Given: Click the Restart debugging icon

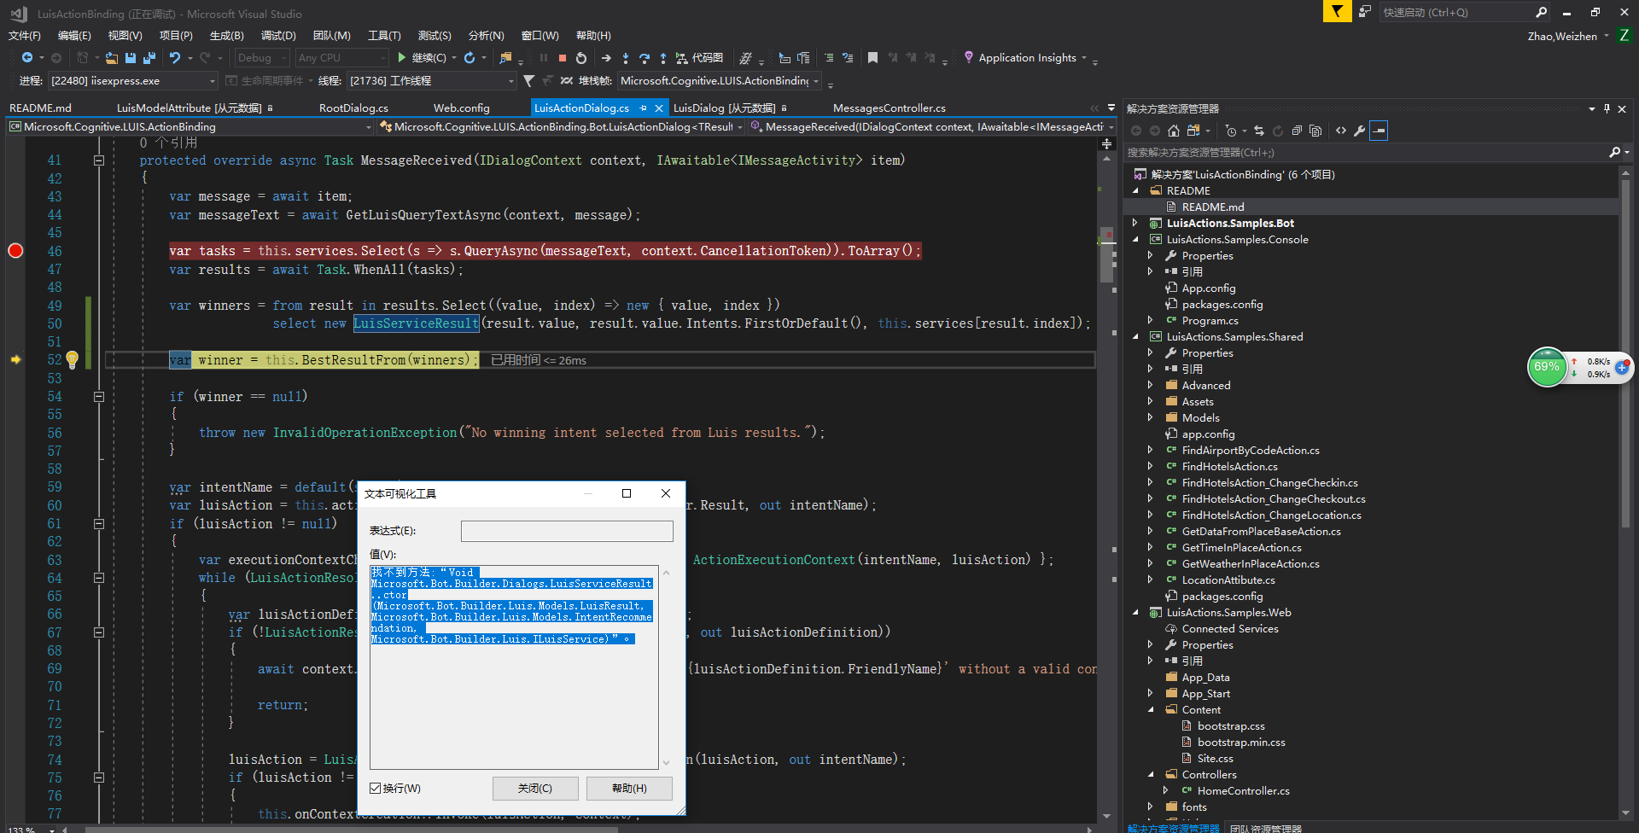Looking at the screenshot, I should 581,58.
